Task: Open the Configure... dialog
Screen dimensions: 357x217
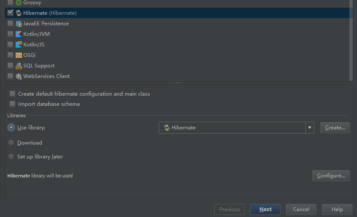Action: coord(331,176)
